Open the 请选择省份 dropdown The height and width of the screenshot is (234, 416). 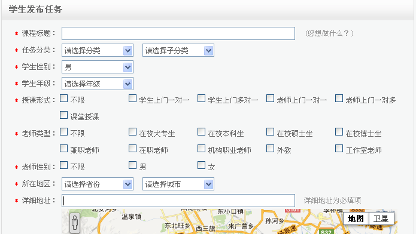tap(98, 184)
